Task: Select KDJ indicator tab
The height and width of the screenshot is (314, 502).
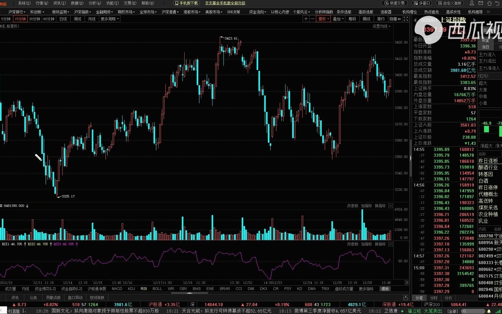Action: pyautogui.click(x=131, y=289)
